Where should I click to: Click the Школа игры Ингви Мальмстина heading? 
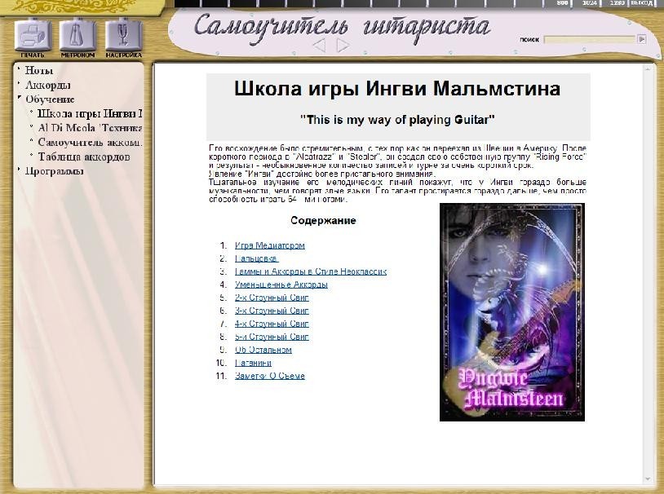(x=397, y=89)
